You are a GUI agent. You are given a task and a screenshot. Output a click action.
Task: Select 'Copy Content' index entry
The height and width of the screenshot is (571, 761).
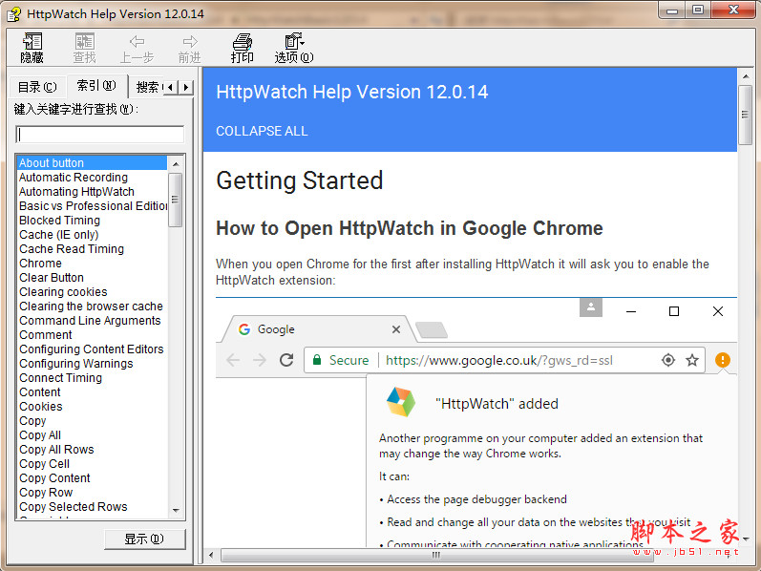click(x=54, y=477)
